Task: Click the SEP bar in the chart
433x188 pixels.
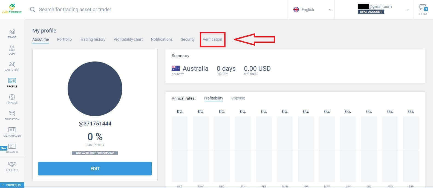Action: (411, 149)
